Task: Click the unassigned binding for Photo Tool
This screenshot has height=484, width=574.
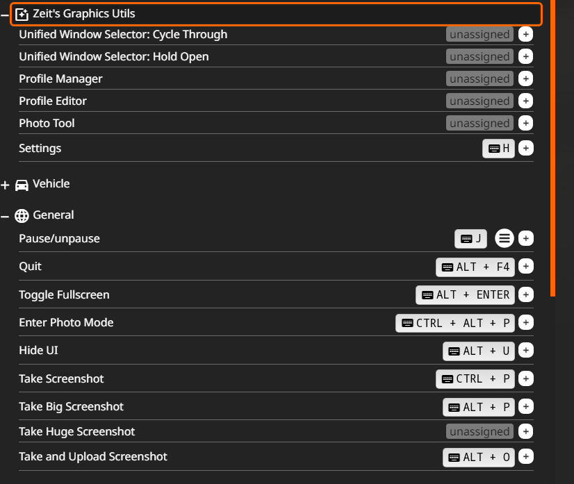Action: 479,124
